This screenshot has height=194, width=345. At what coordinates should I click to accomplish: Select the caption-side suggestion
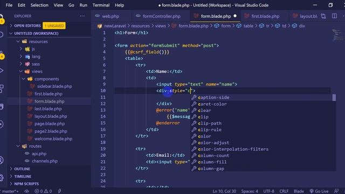coord(263,98)
